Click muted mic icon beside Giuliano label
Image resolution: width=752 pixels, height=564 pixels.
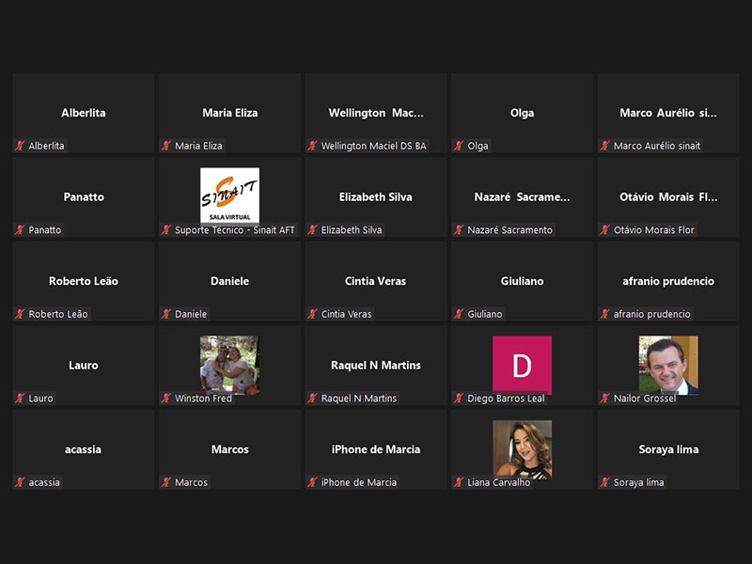[459, 314]
